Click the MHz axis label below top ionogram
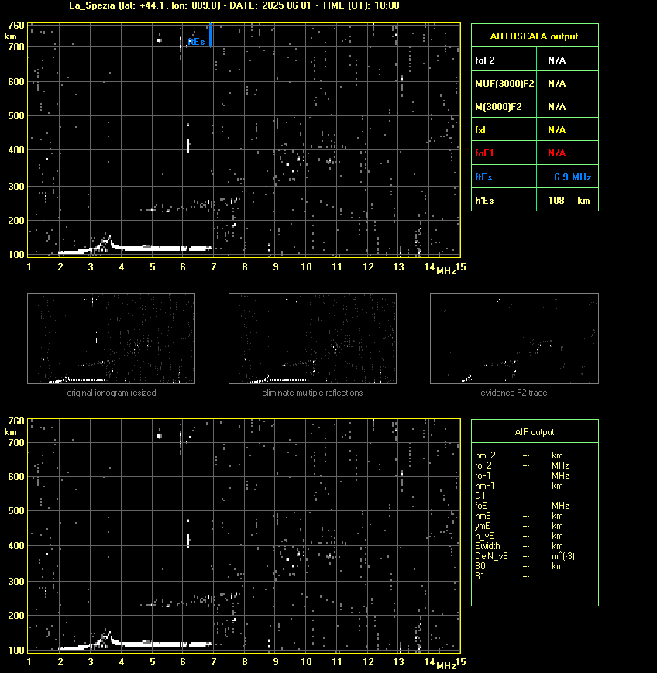Screen dimensions: 657x673 (x=446, y=271)
